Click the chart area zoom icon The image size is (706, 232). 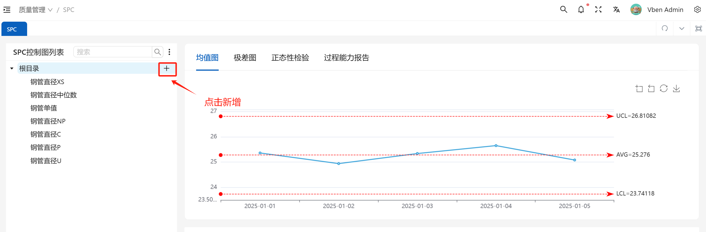coord(639,89)
